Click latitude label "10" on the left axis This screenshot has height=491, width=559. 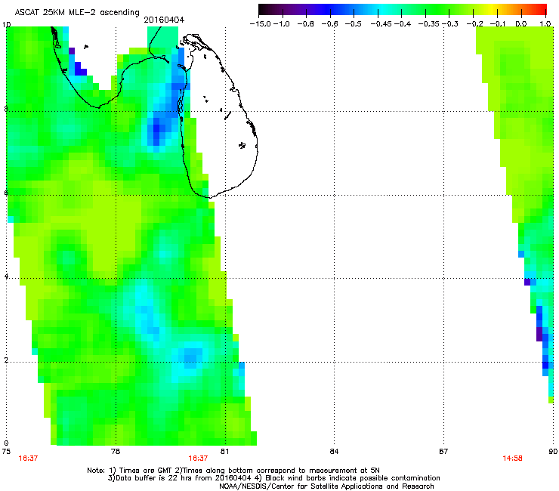[x=6, y=25]
